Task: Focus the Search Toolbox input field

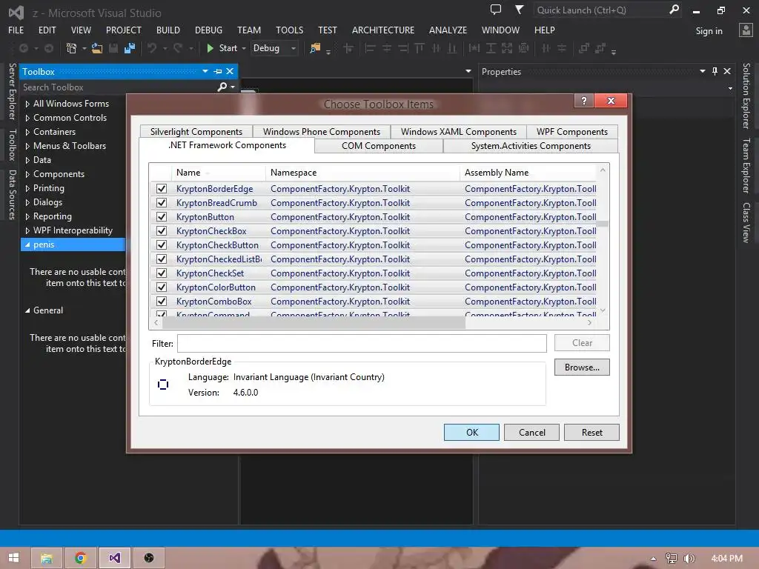Action: coord(119,87)
